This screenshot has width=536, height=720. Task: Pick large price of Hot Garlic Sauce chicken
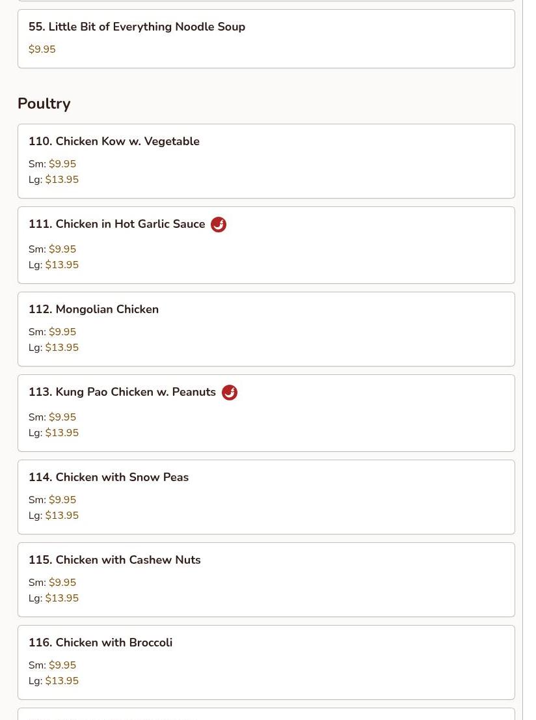click(62, 265)
